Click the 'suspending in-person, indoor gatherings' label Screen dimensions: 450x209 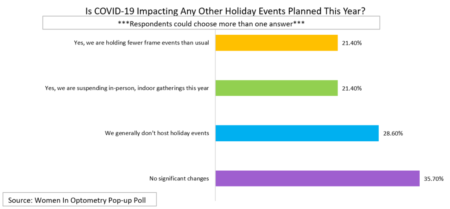click(127, 88)
